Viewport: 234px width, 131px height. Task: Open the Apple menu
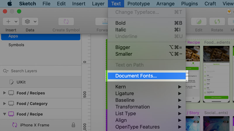coord(10,3)
